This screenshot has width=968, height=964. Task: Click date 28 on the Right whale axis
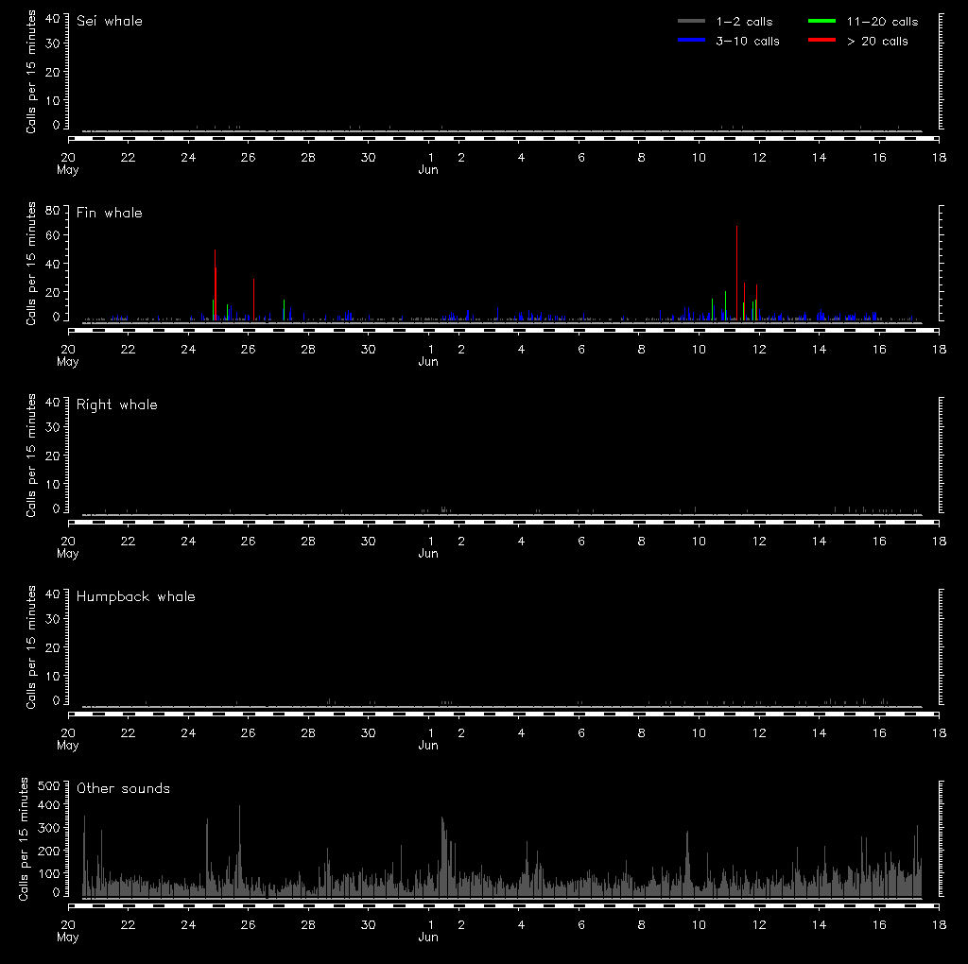pyautogui.click(x=308, y=542)
